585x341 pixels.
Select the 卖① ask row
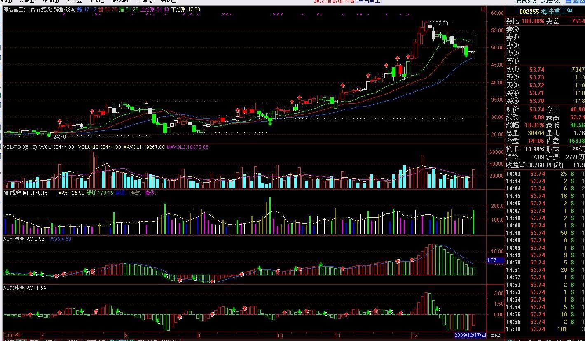(545, 61)
